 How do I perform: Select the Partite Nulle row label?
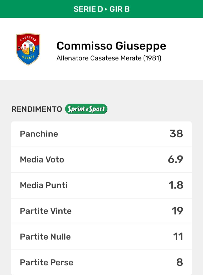[x=45, y=237]
